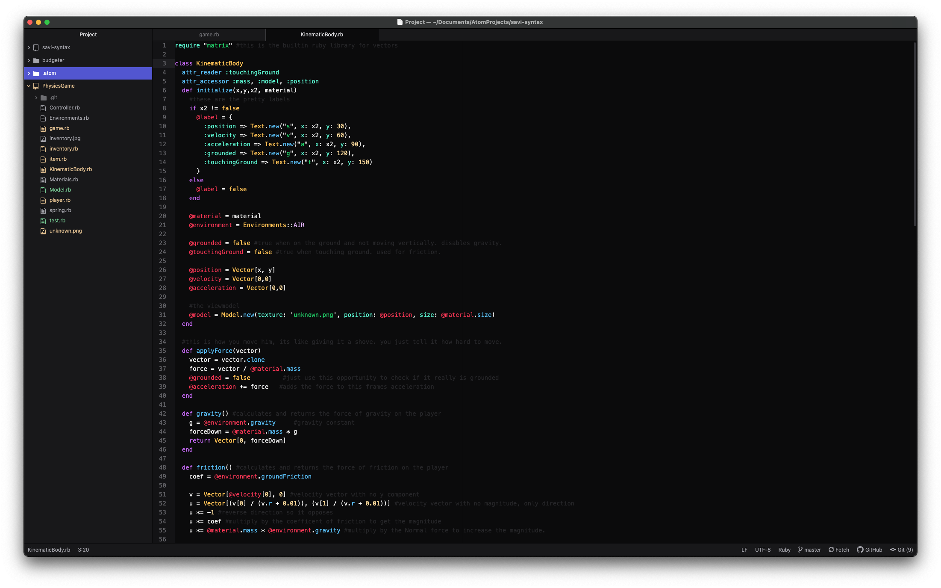Click 'return Vector[0, forceDown]' line

tap(237, 440)
